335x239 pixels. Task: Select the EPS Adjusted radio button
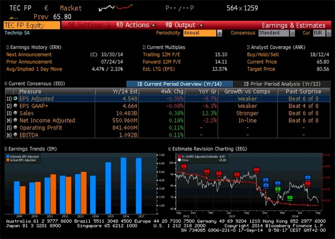point(15,98)
